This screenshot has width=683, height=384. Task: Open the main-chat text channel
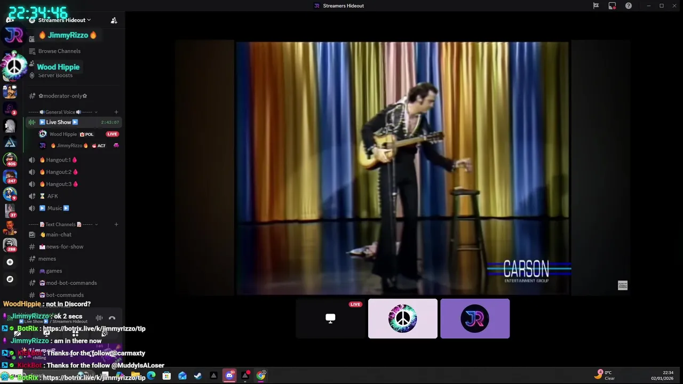coord(59,235)
